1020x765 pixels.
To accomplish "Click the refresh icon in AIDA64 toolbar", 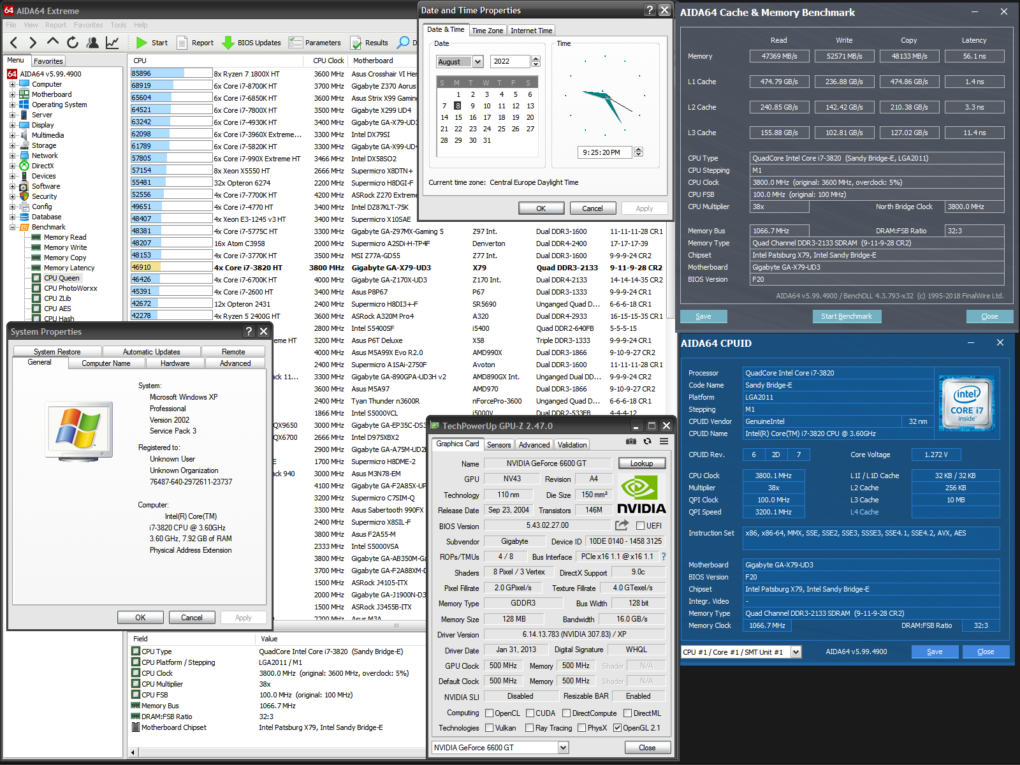I will [73, 43].
